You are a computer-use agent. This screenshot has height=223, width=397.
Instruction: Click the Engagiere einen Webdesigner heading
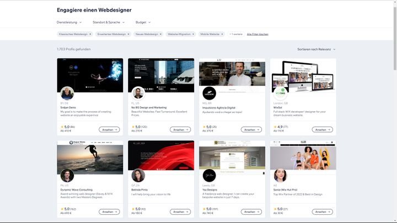click(94, 10)
